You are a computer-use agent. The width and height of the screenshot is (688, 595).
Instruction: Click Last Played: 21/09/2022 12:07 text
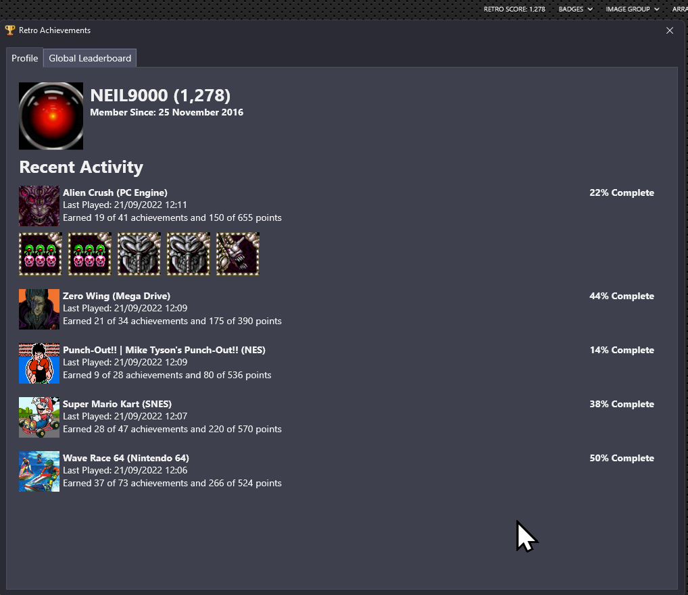click(x=125, y=416)
